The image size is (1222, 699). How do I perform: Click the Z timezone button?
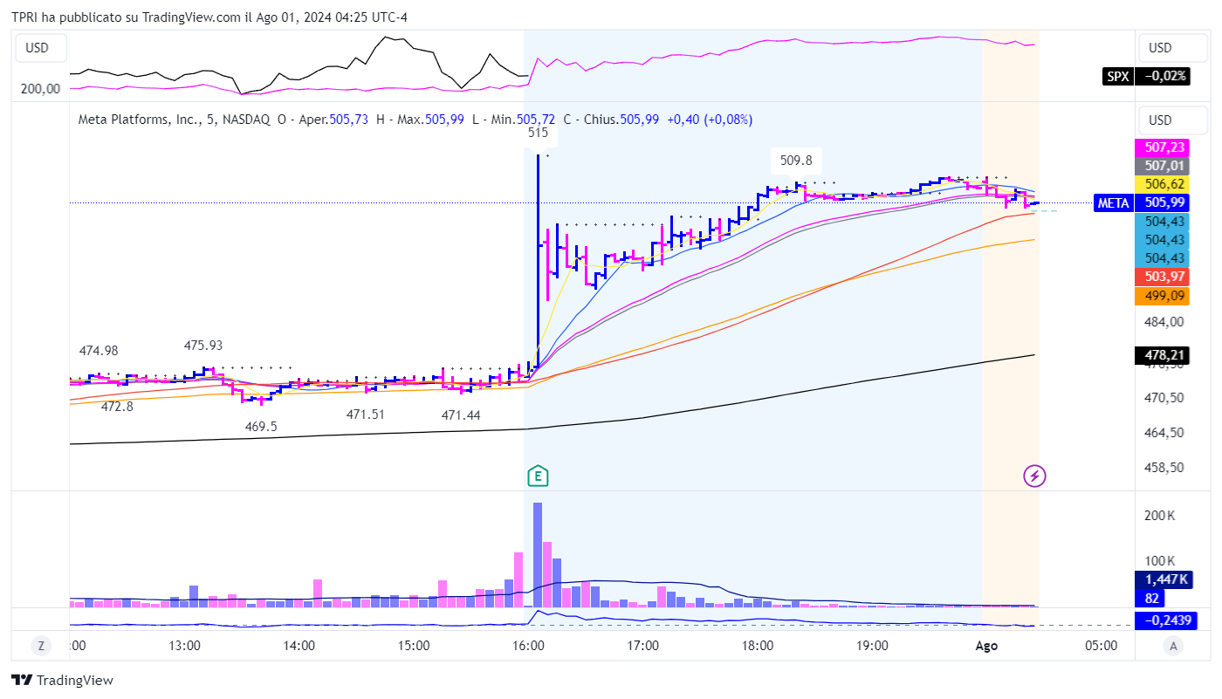(x=40, y=646)
